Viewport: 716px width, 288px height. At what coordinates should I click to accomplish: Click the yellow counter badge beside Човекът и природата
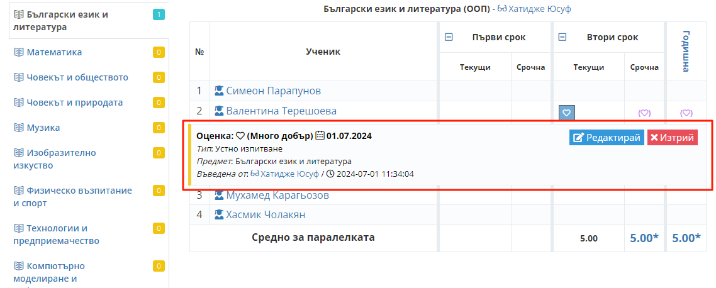(159, 102)
